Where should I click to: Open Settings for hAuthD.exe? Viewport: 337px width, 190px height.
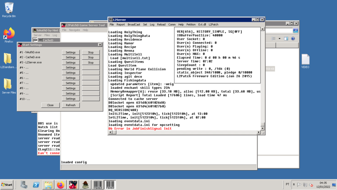pyautogui.click(x=71, y=52)
